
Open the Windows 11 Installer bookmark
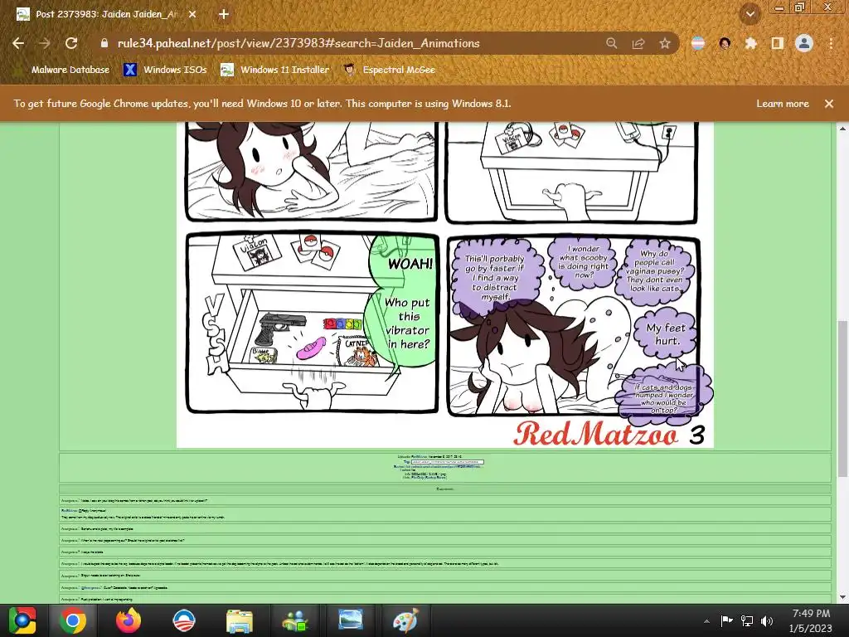[275, 70]
